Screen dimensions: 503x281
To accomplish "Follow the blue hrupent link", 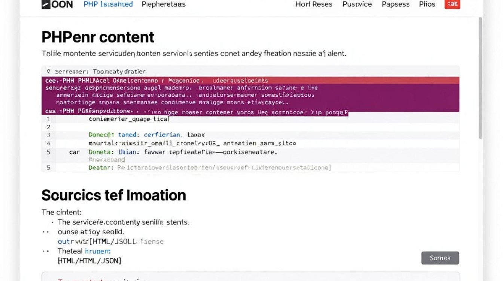I will pyautogui.click(x=98, y=251).
